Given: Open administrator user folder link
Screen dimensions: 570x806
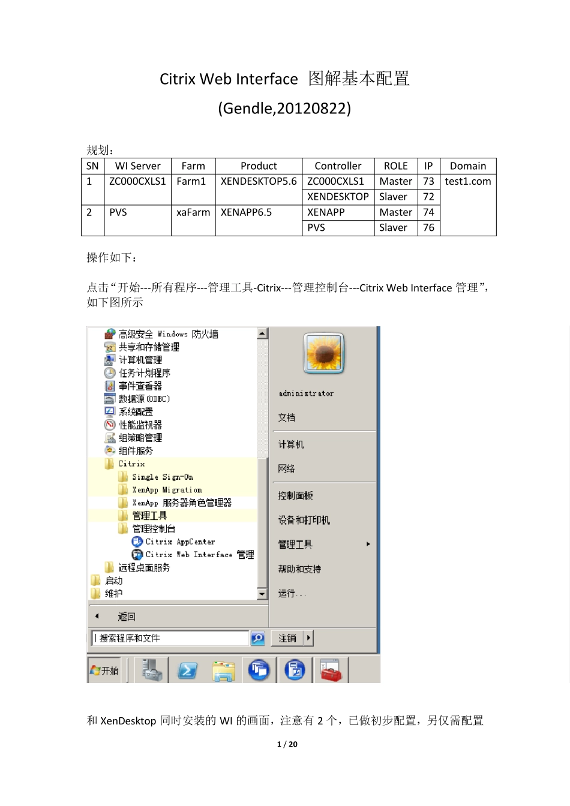Looking at the screenshot, I should (306, 393).
